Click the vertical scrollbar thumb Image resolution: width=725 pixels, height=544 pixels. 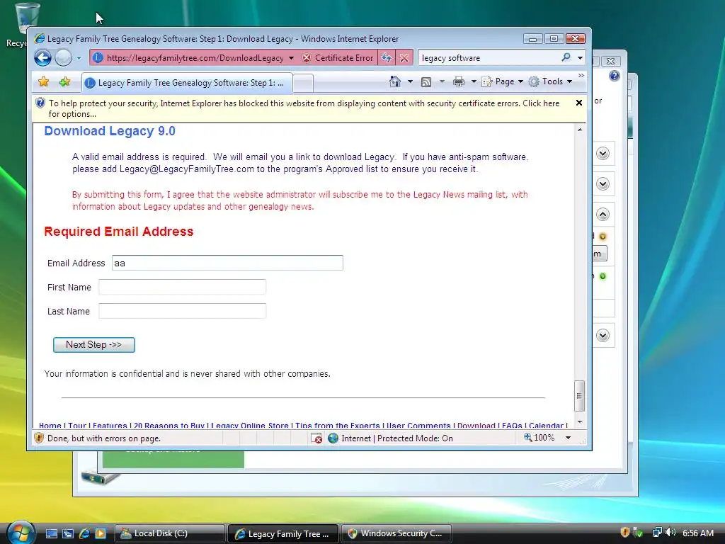pyautogui.click(x=579, y=395)
